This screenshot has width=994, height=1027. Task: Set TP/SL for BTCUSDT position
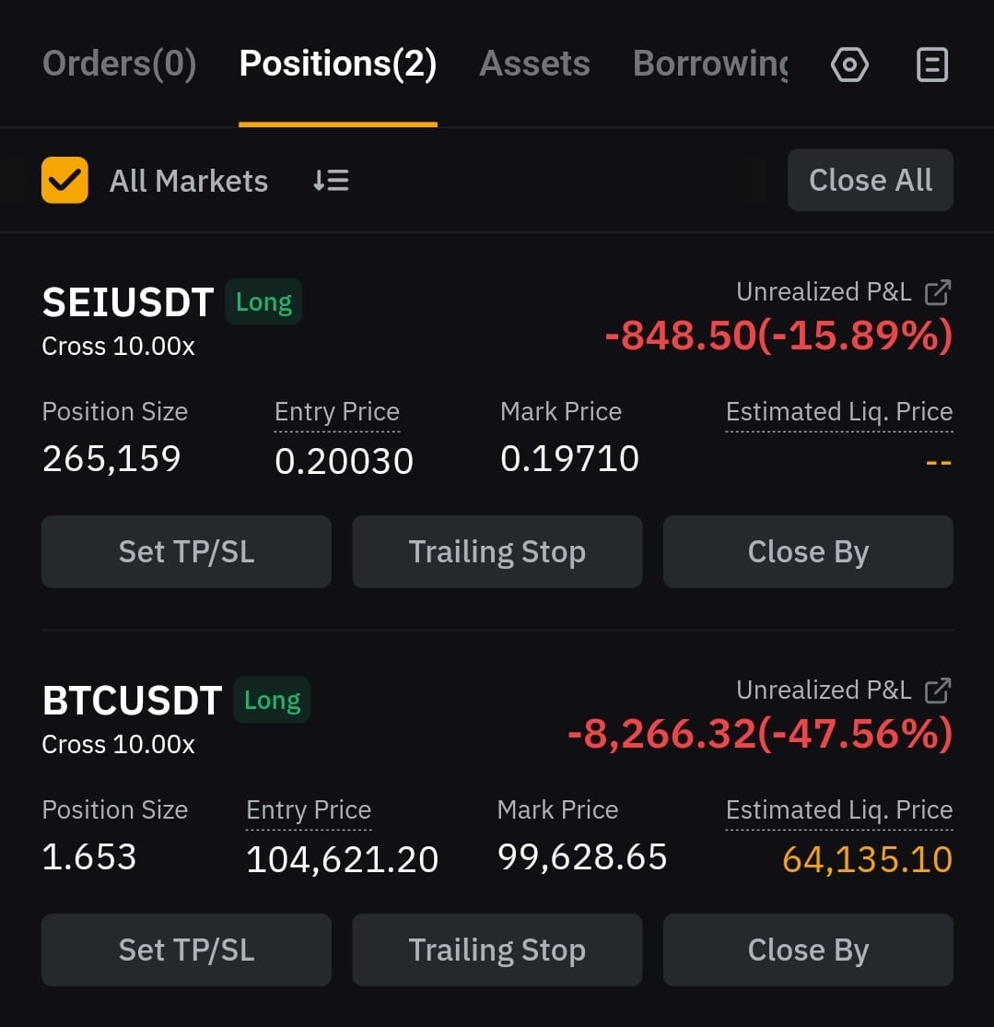[186, 950]
